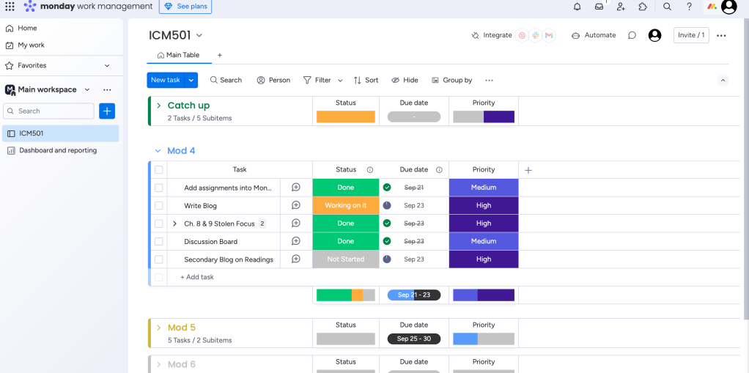Screen dimensions: 749x373
Task: Add update to Write Blog task
Action: 296,206
